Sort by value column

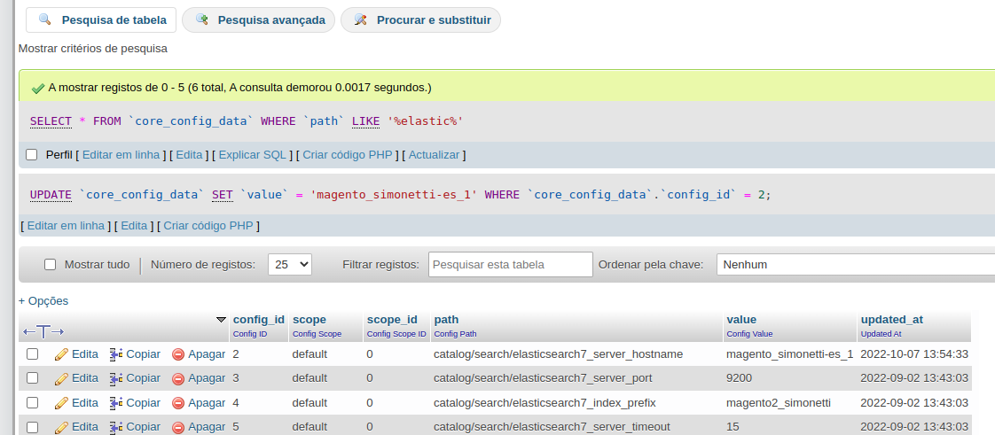(x=741, y=320)
